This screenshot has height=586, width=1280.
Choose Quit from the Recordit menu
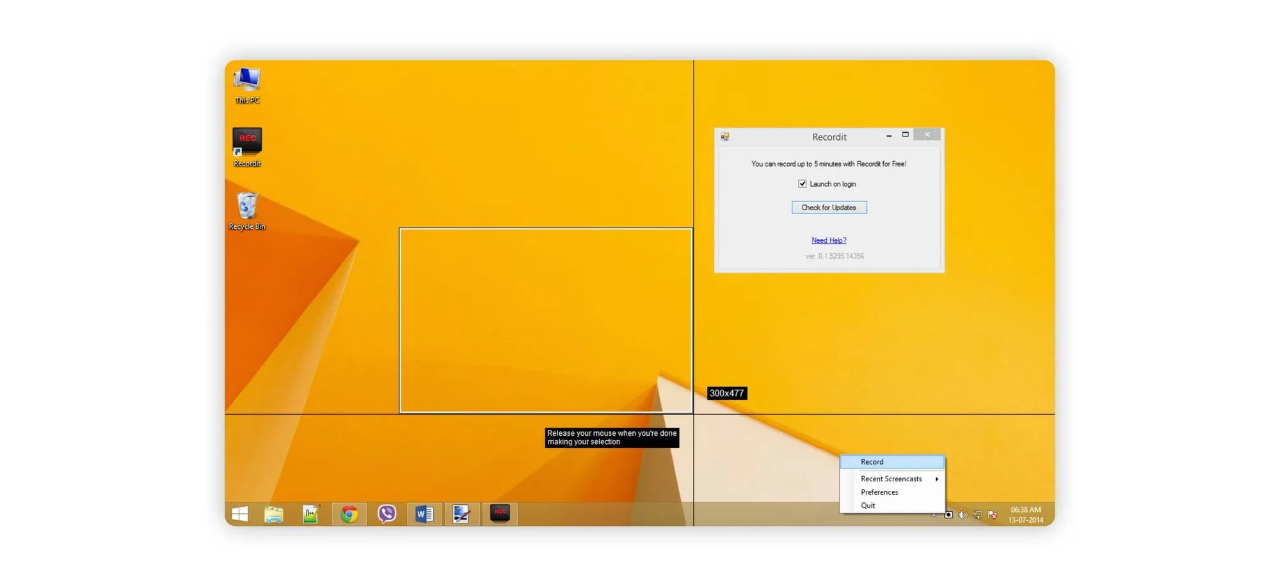868,505
